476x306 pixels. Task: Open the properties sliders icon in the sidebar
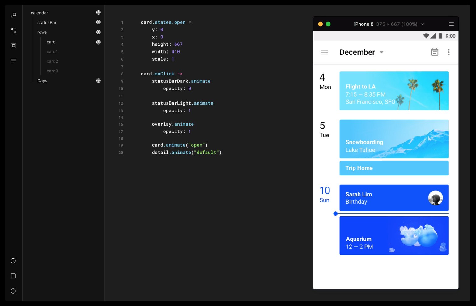pos(13,30)
